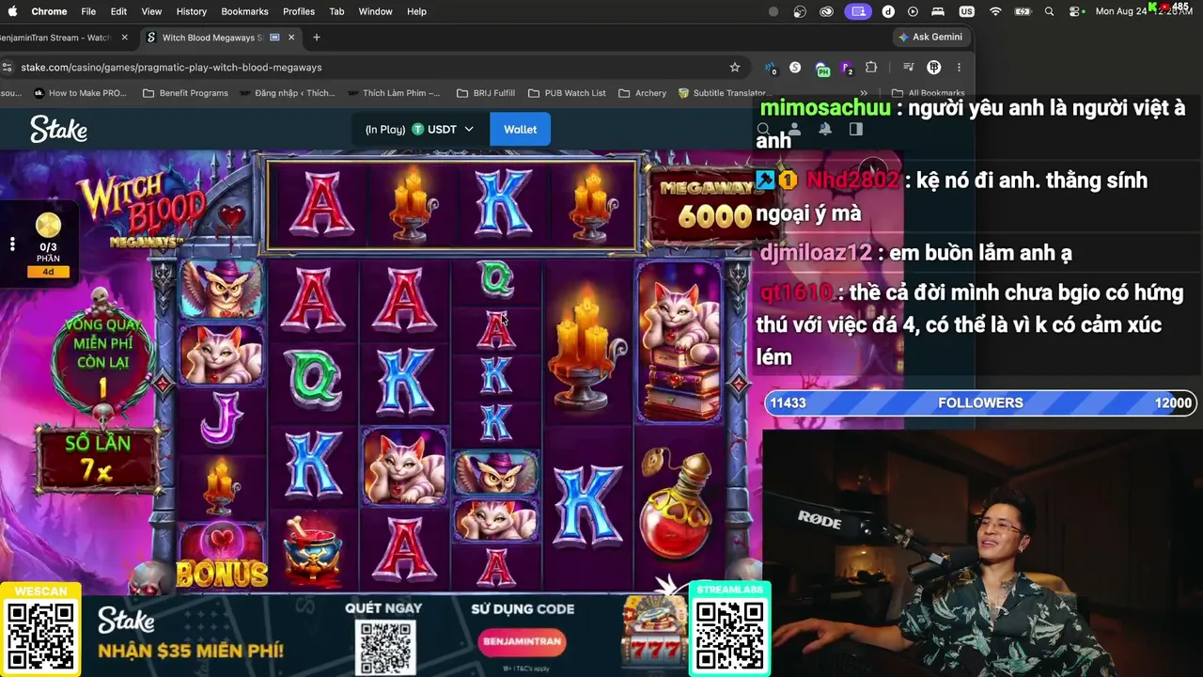1203x677 pixels.
Task: Expand the hidden bookmarks overflow chevron
Action: (864, 93)
